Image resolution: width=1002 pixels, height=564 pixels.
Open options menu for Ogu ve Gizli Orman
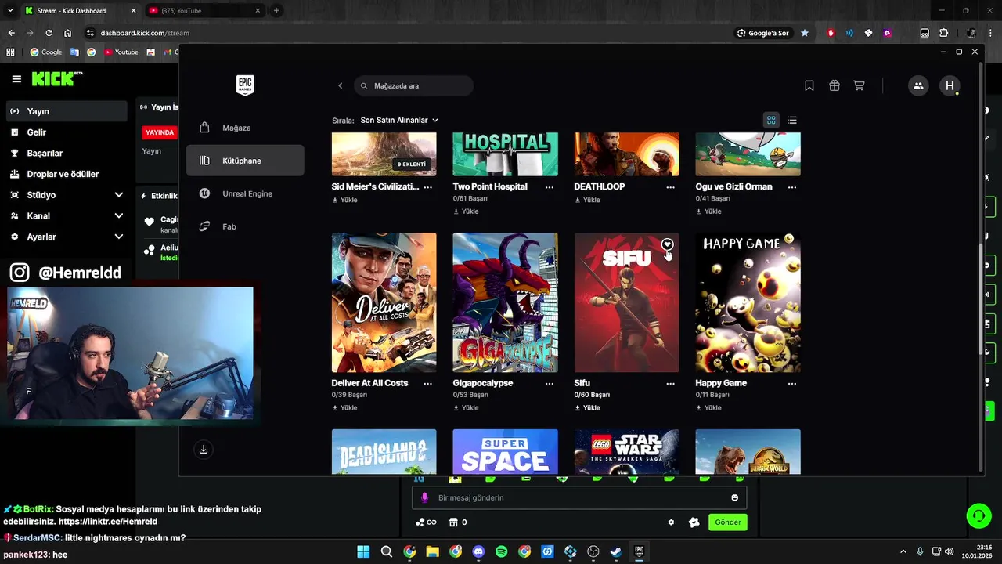click(x=792, y=187)
